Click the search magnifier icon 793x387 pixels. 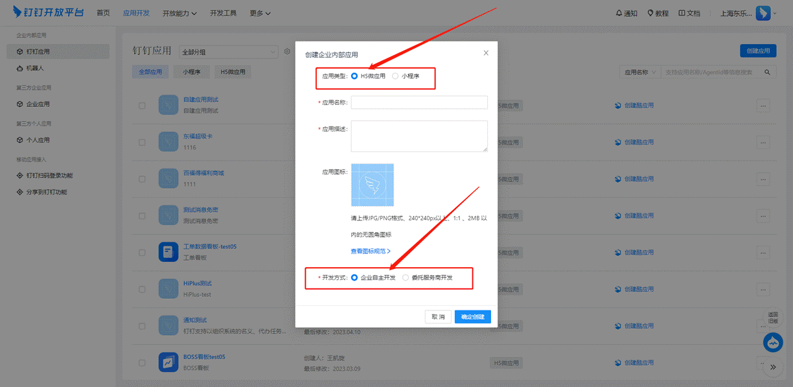click(767, 72)
